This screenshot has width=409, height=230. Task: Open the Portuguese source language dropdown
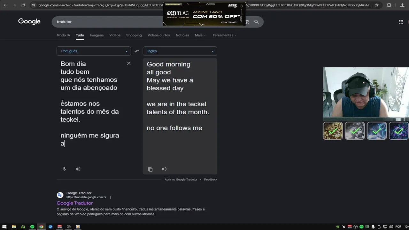(94, 51)
